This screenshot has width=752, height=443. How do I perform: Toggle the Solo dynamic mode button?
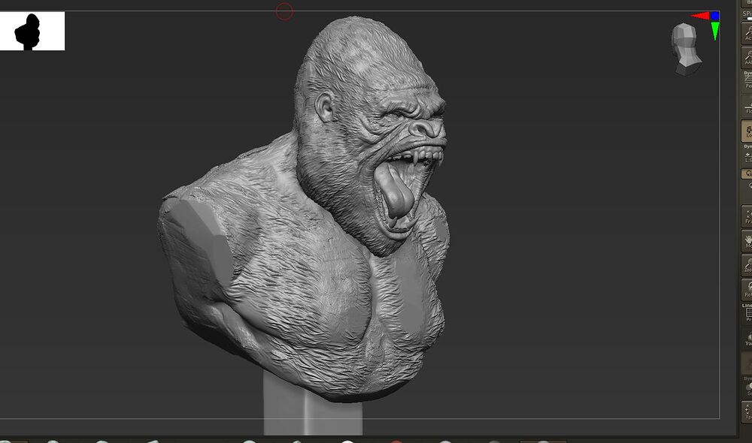(747, 387)
